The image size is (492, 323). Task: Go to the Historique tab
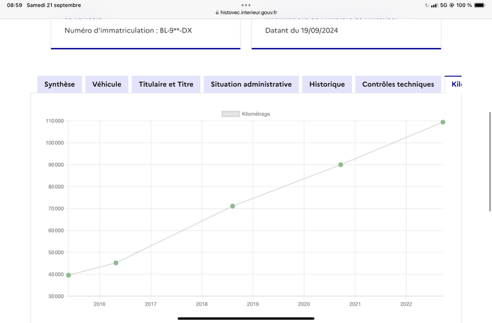click(x=327, y=84)
